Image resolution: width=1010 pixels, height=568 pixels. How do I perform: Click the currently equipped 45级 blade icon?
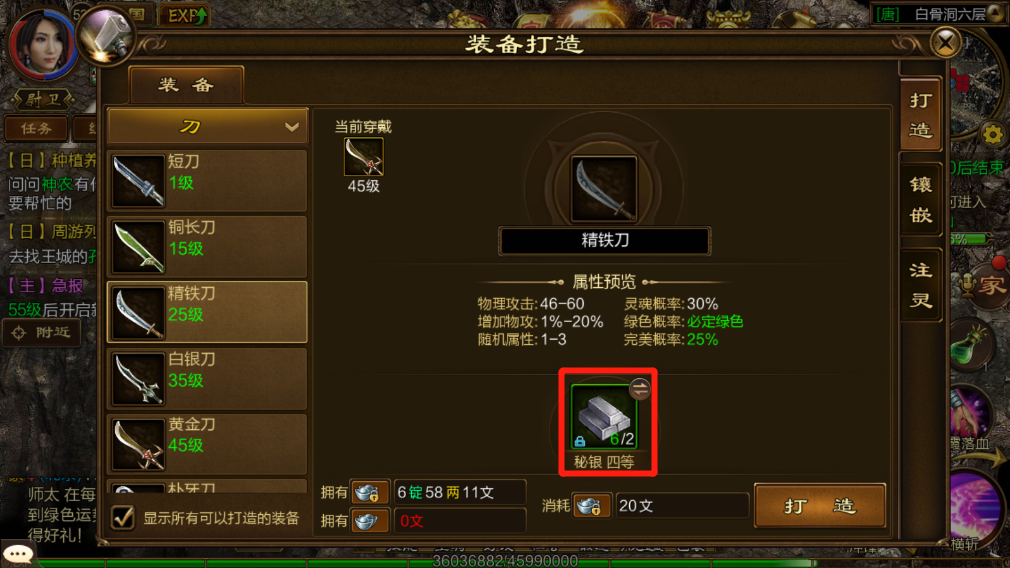coord(363,156)
